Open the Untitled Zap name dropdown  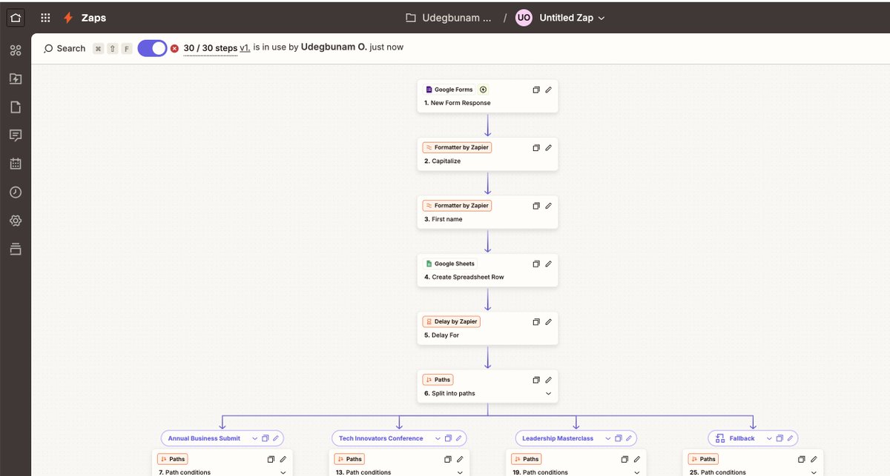coord(572,18)
